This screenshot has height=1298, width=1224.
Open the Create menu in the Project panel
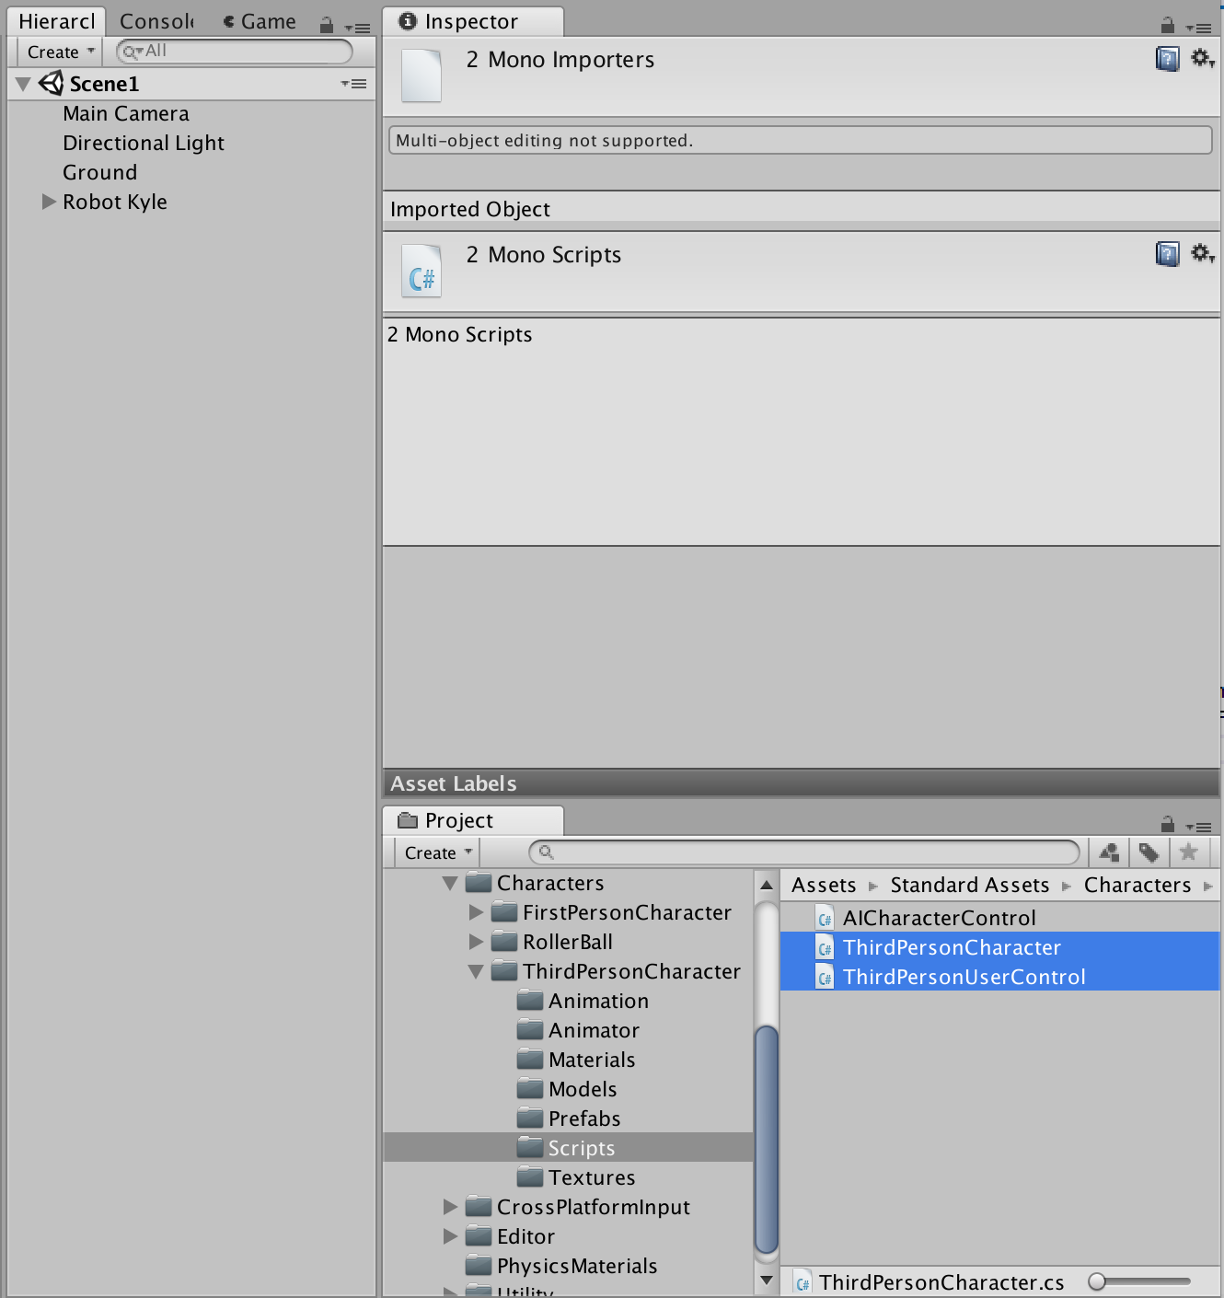point(434,852)
